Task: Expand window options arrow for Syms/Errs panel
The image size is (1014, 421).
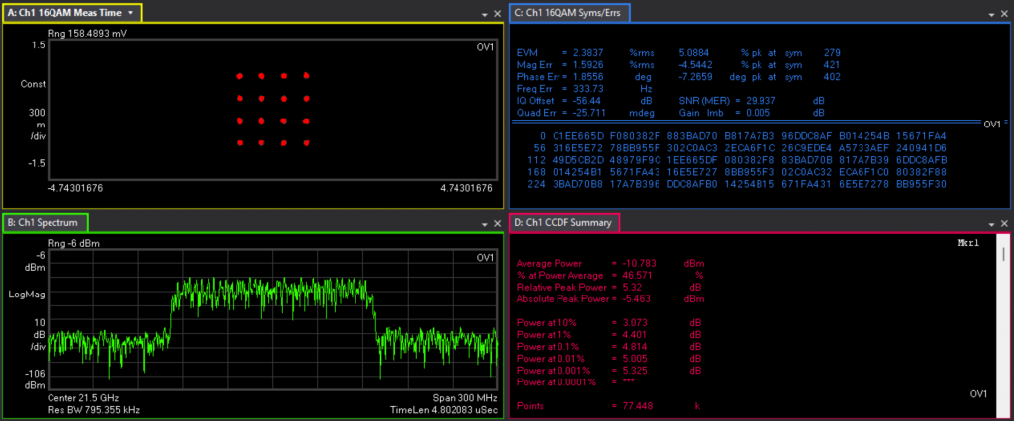Action: click(x=992, y=15)
